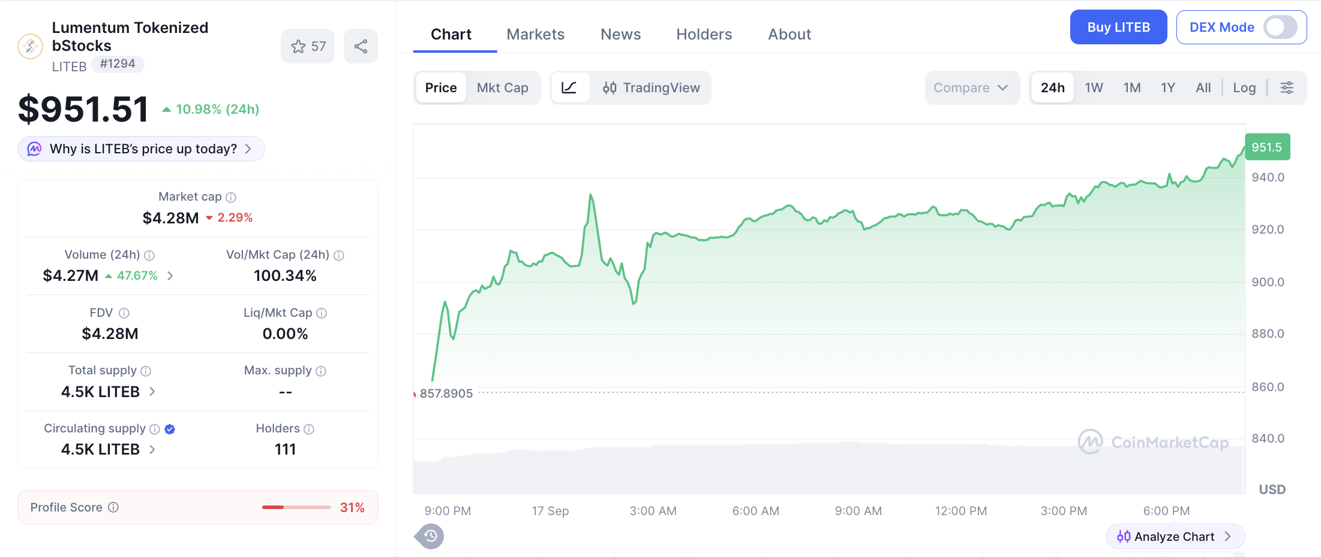Screen dimensions: 1321x557
Task: Click the Holders info icon
Action: click(x=309, y=429)
